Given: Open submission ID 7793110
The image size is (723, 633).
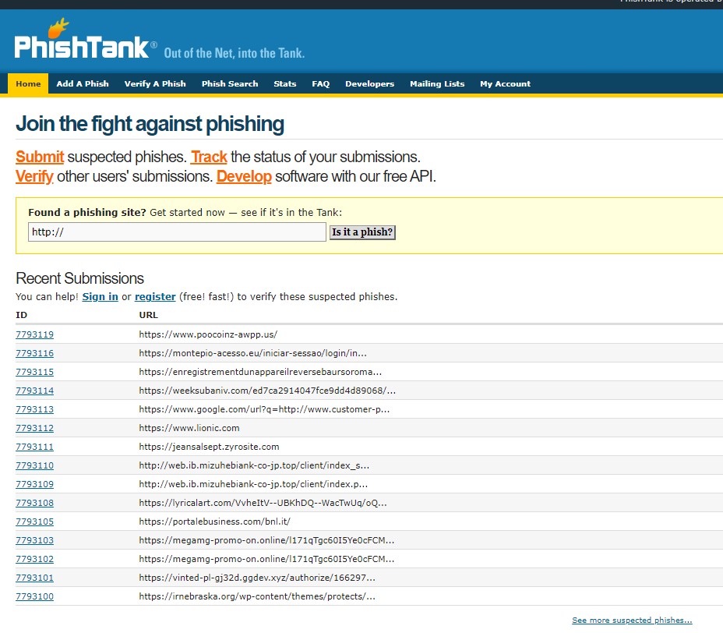Looking at the screenshot, I should point(34,465).
